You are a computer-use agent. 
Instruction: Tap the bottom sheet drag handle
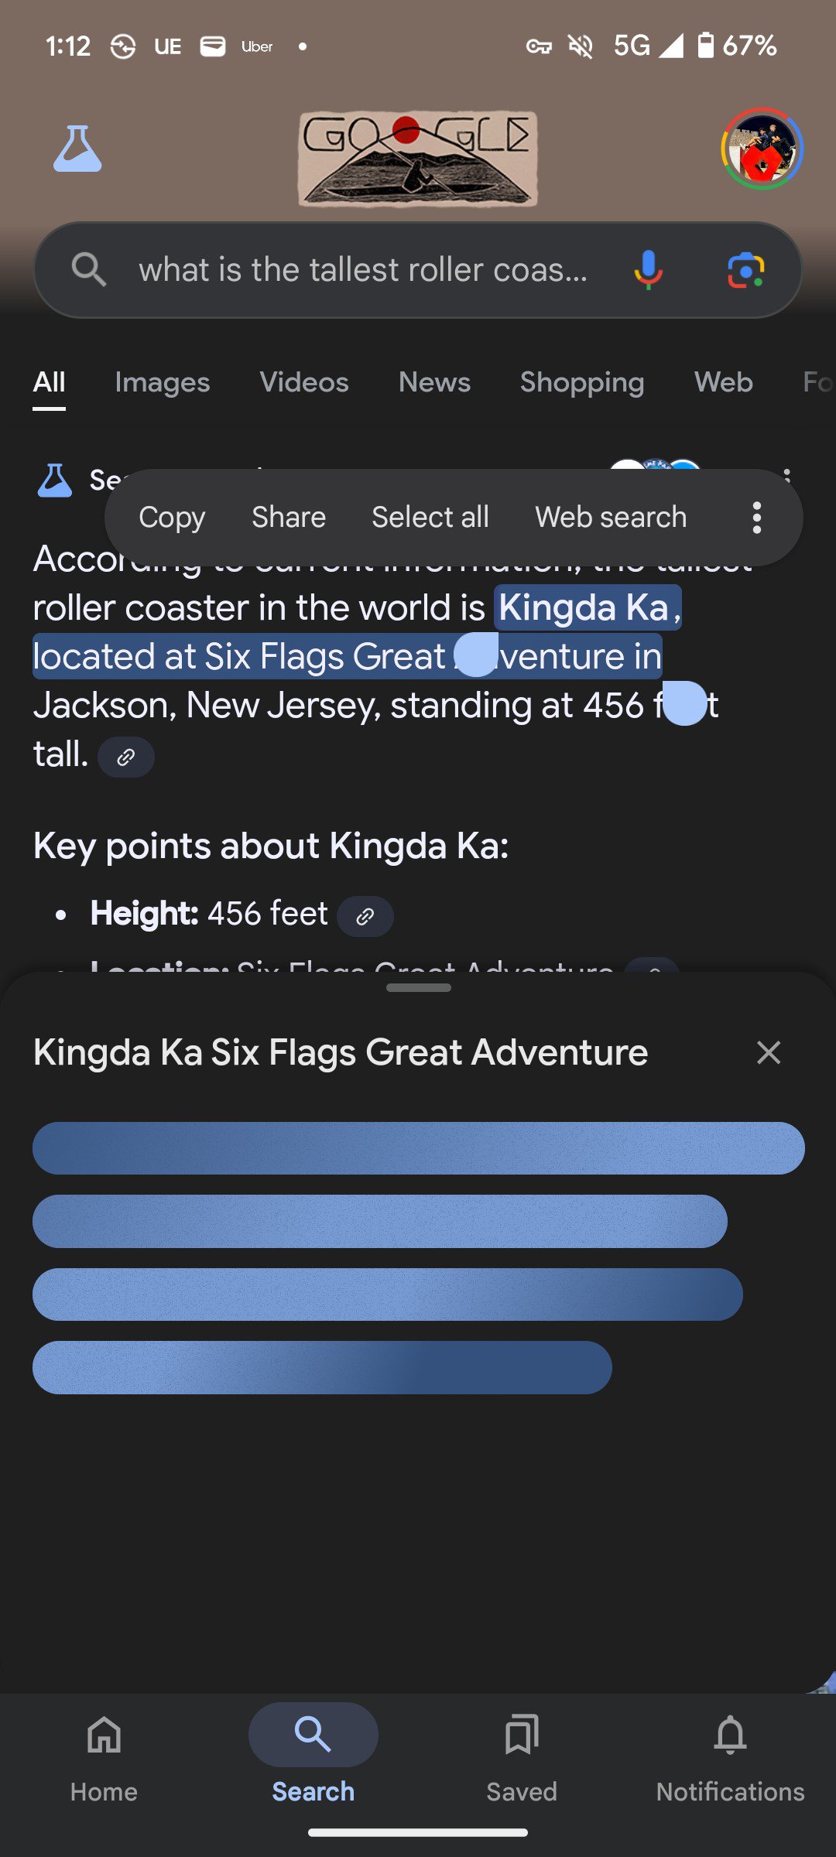pos(418,987)
